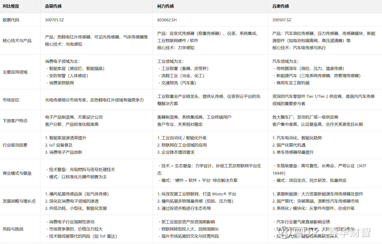
Task: Click the item "3. 企业降本增效需求"
Action: (x=176, y=152)
